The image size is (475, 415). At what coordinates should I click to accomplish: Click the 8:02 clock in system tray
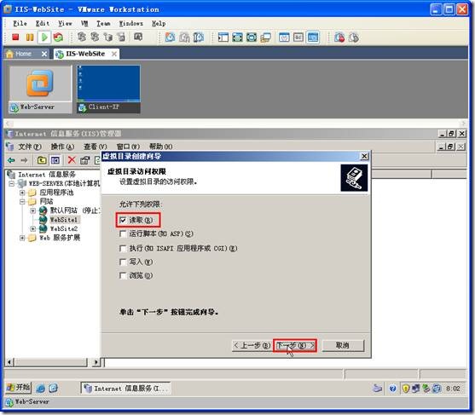point(453,389)
